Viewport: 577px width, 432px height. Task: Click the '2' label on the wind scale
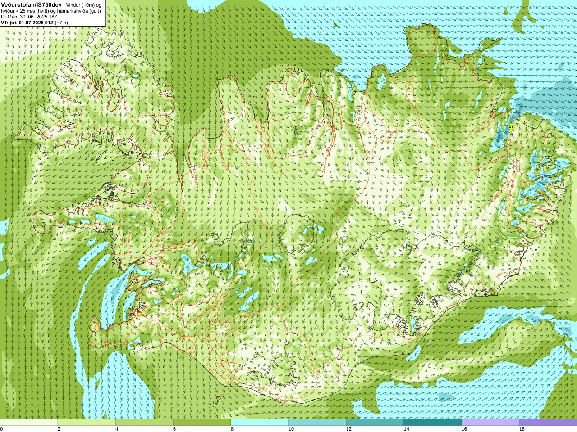(x=59, y=429)
